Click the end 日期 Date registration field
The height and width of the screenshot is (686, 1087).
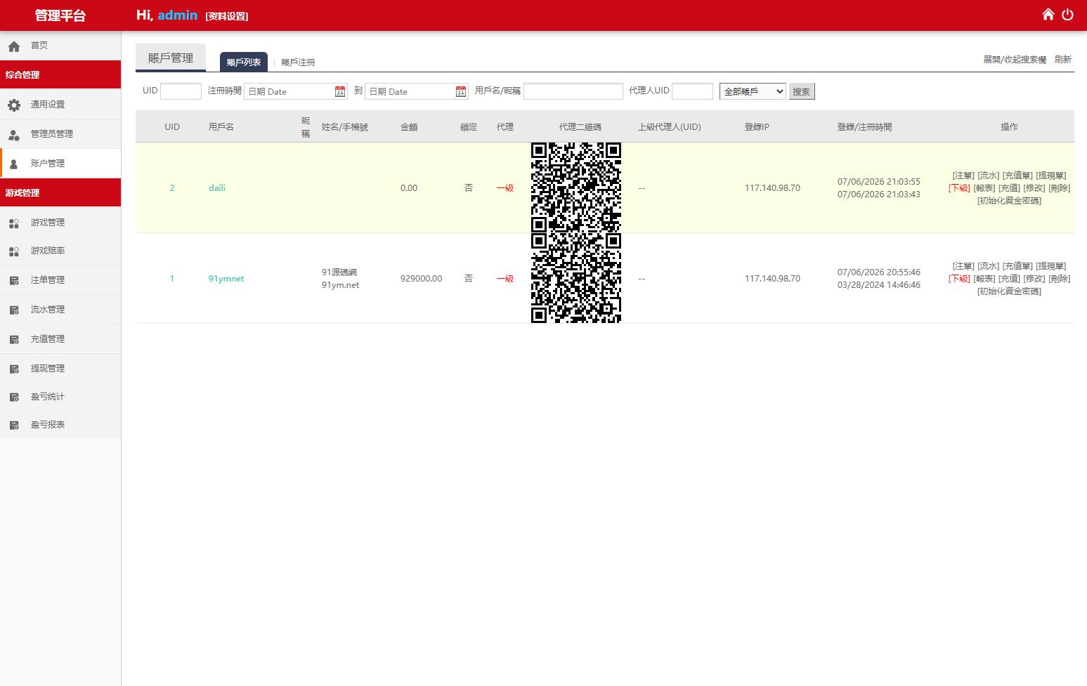click(417, 91)
